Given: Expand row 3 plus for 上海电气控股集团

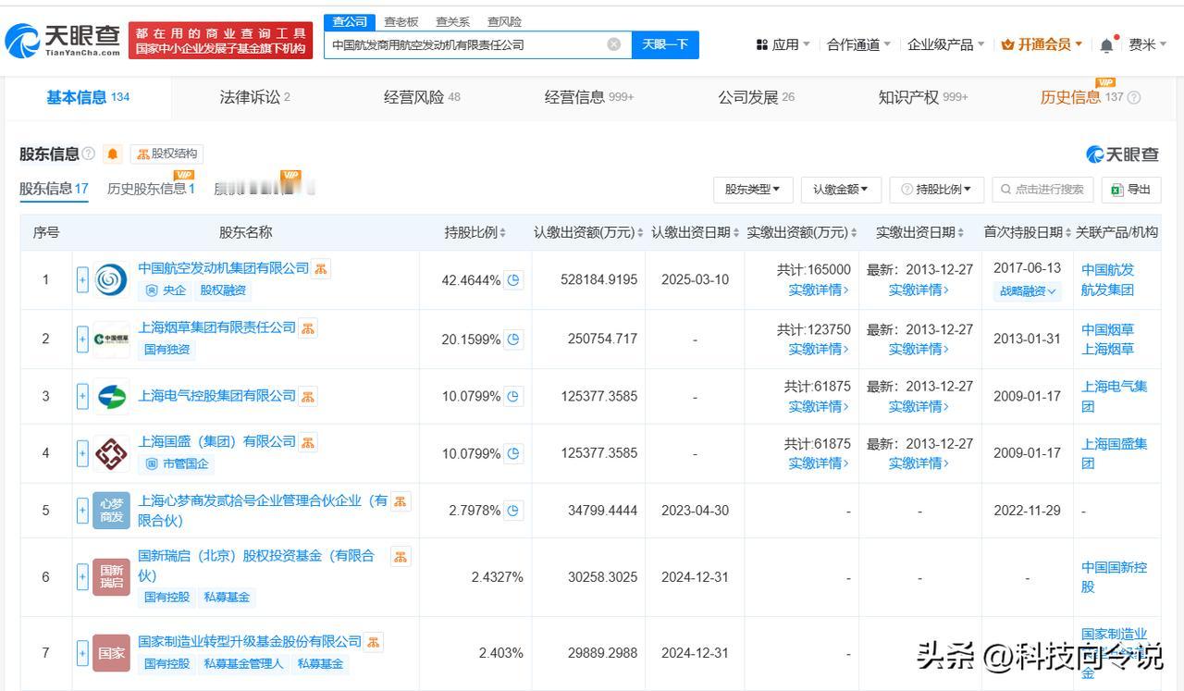Looking at the screenshot, I should coord(82,397).
